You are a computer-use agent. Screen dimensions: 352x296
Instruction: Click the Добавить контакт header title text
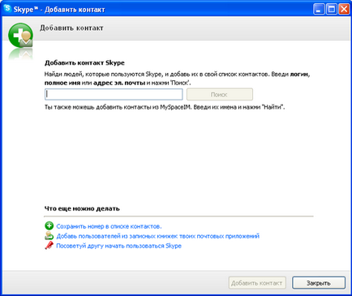71,28
